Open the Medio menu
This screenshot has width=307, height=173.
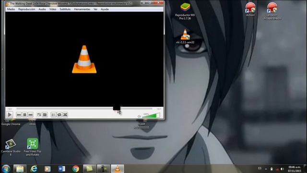point(11,9)
